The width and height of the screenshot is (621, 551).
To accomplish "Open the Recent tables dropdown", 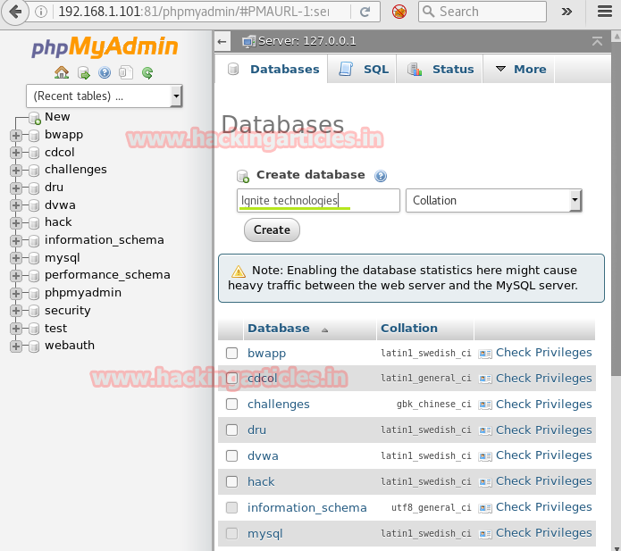I will [105, 96].
